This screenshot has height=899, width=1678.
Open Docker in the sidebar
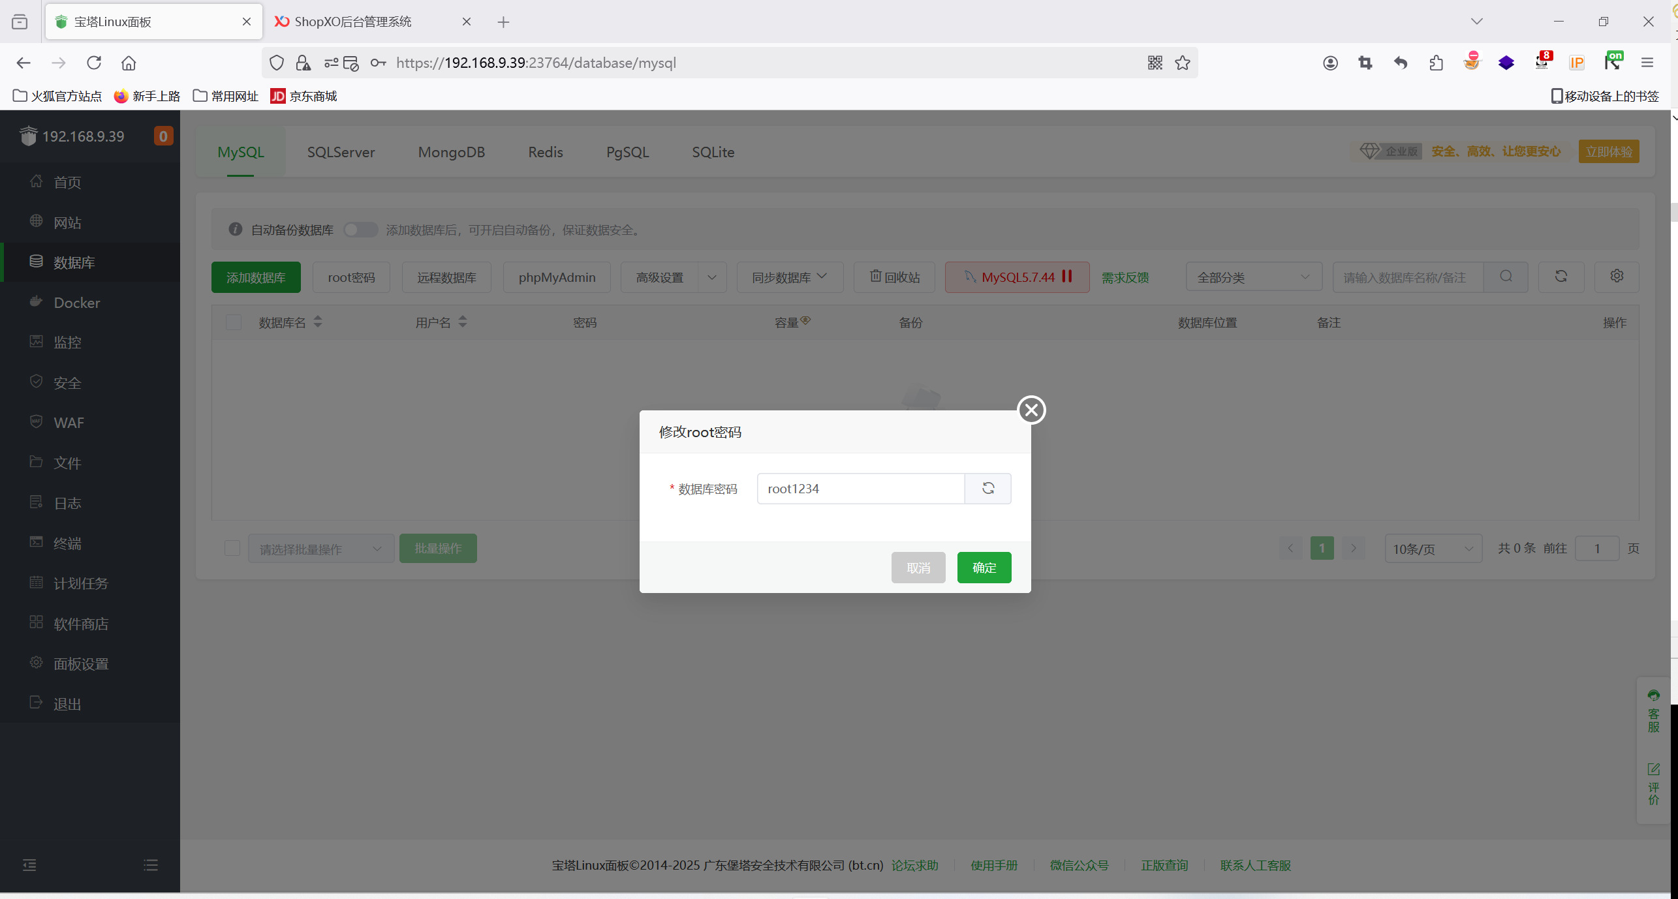pyautogui.click(x=76, y=303)
